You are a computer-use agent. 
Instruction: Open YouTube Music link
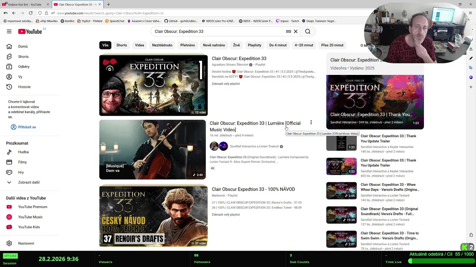click(30, 217)
